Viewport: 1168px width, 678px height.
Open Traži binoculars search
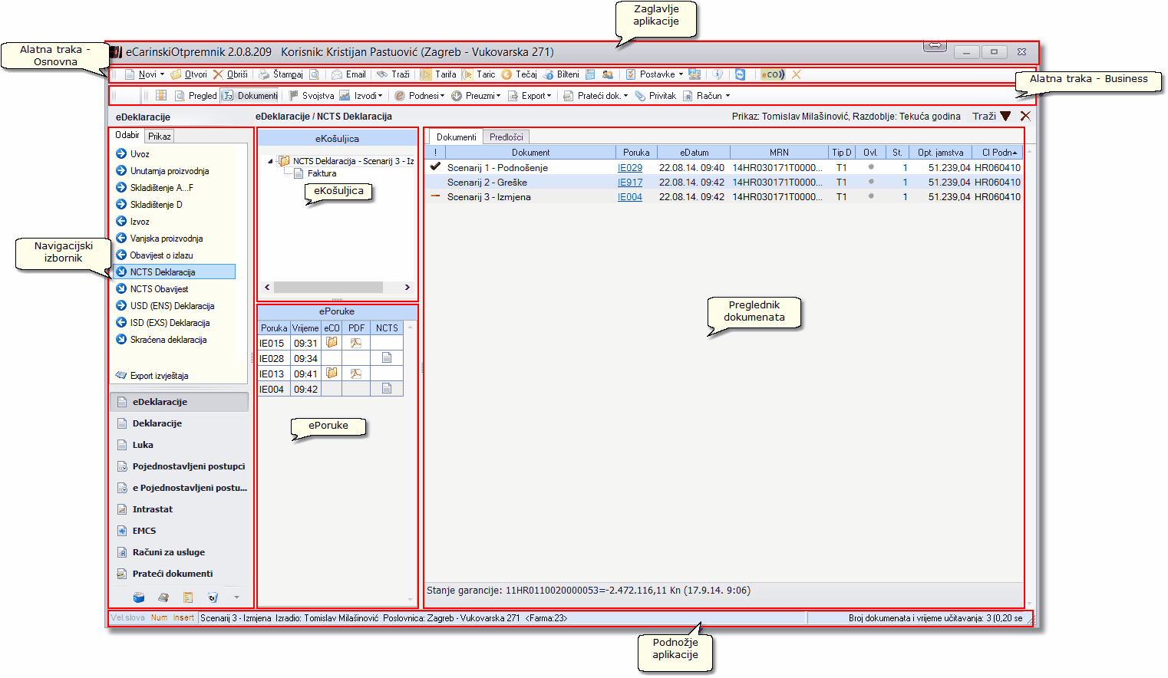[394, 74]
